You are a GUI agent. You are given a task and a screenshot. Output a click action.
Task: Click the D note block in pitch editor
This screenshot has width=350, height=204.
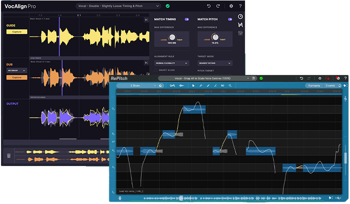click(194, 110)
